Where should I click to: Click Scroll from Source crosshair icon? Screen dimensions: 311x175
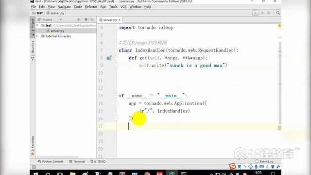(x=79, y=19)
